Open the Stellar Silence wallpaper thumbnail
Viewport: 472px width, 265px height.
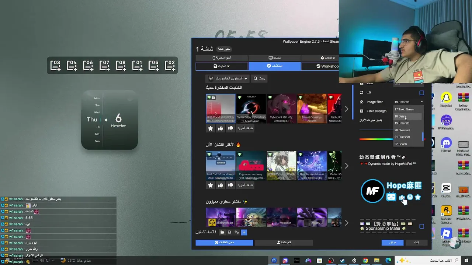(251, 109)
